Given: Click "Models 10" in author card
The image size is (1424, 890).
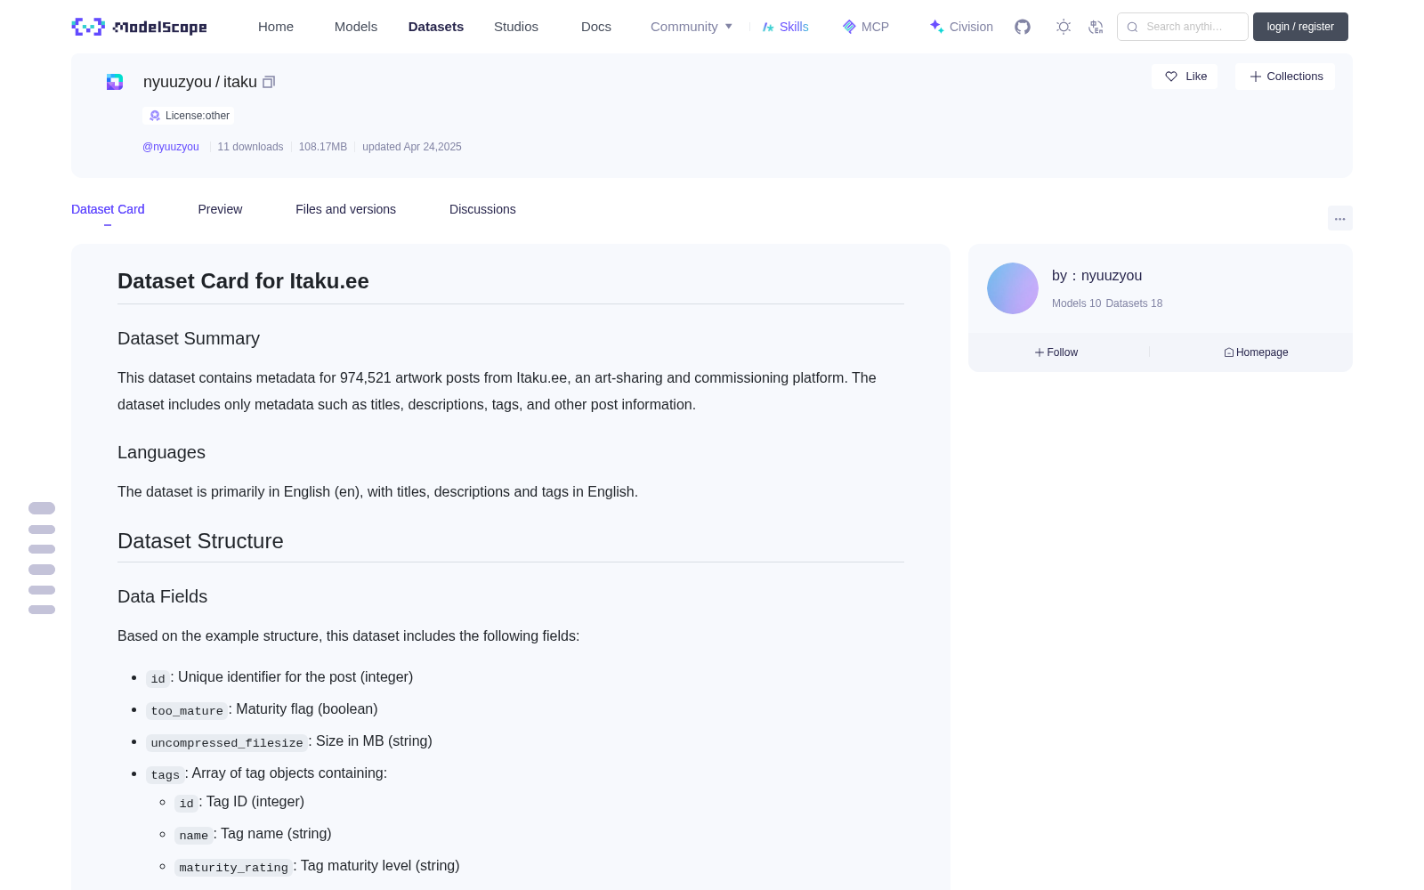Looking at the screenshot, I should click(1076, 303).
